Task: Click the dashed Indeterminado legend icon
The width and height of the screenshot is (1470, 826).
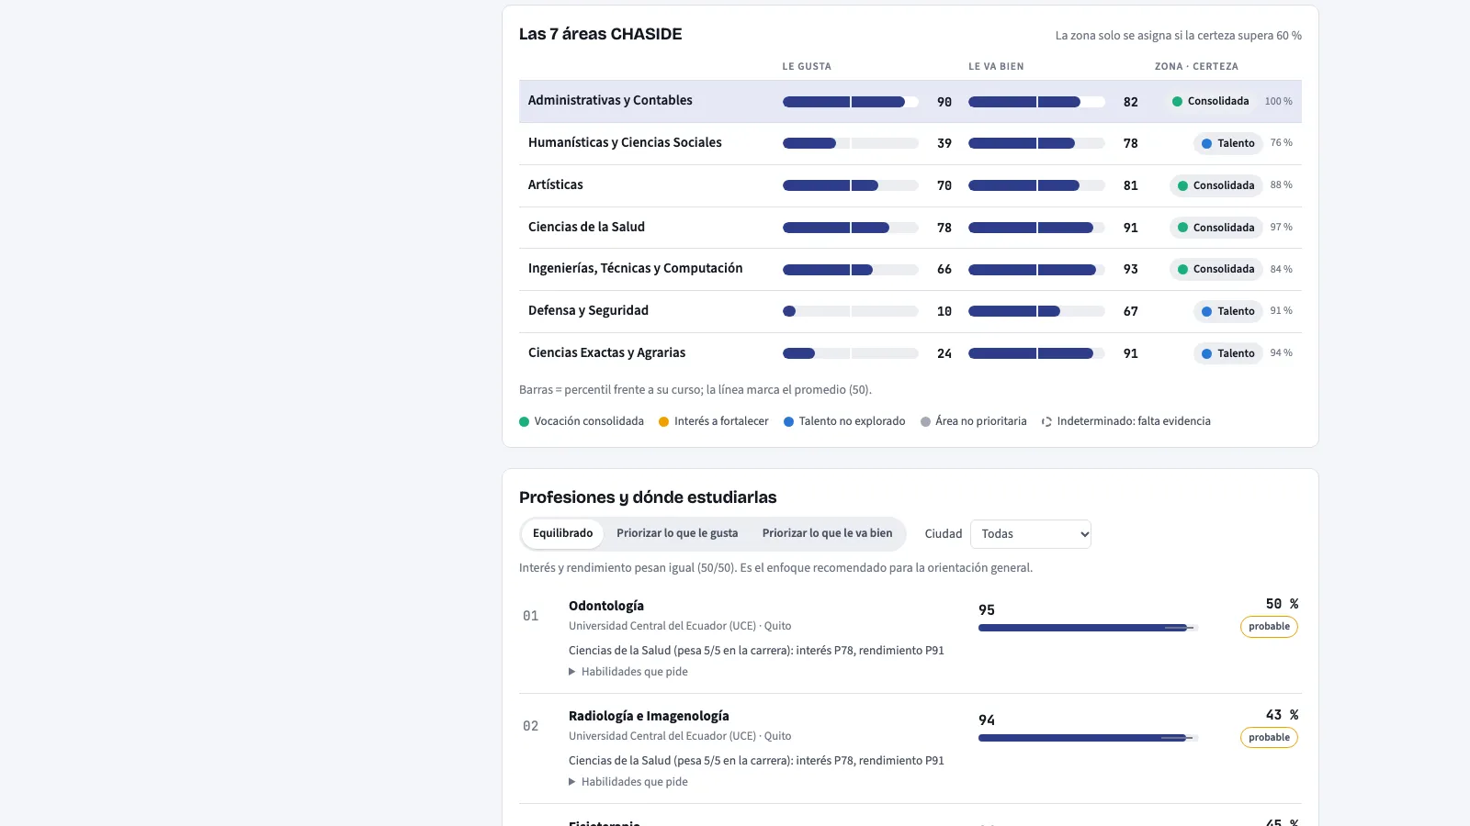Action: pyautogui.click(x=1046, y=422)
